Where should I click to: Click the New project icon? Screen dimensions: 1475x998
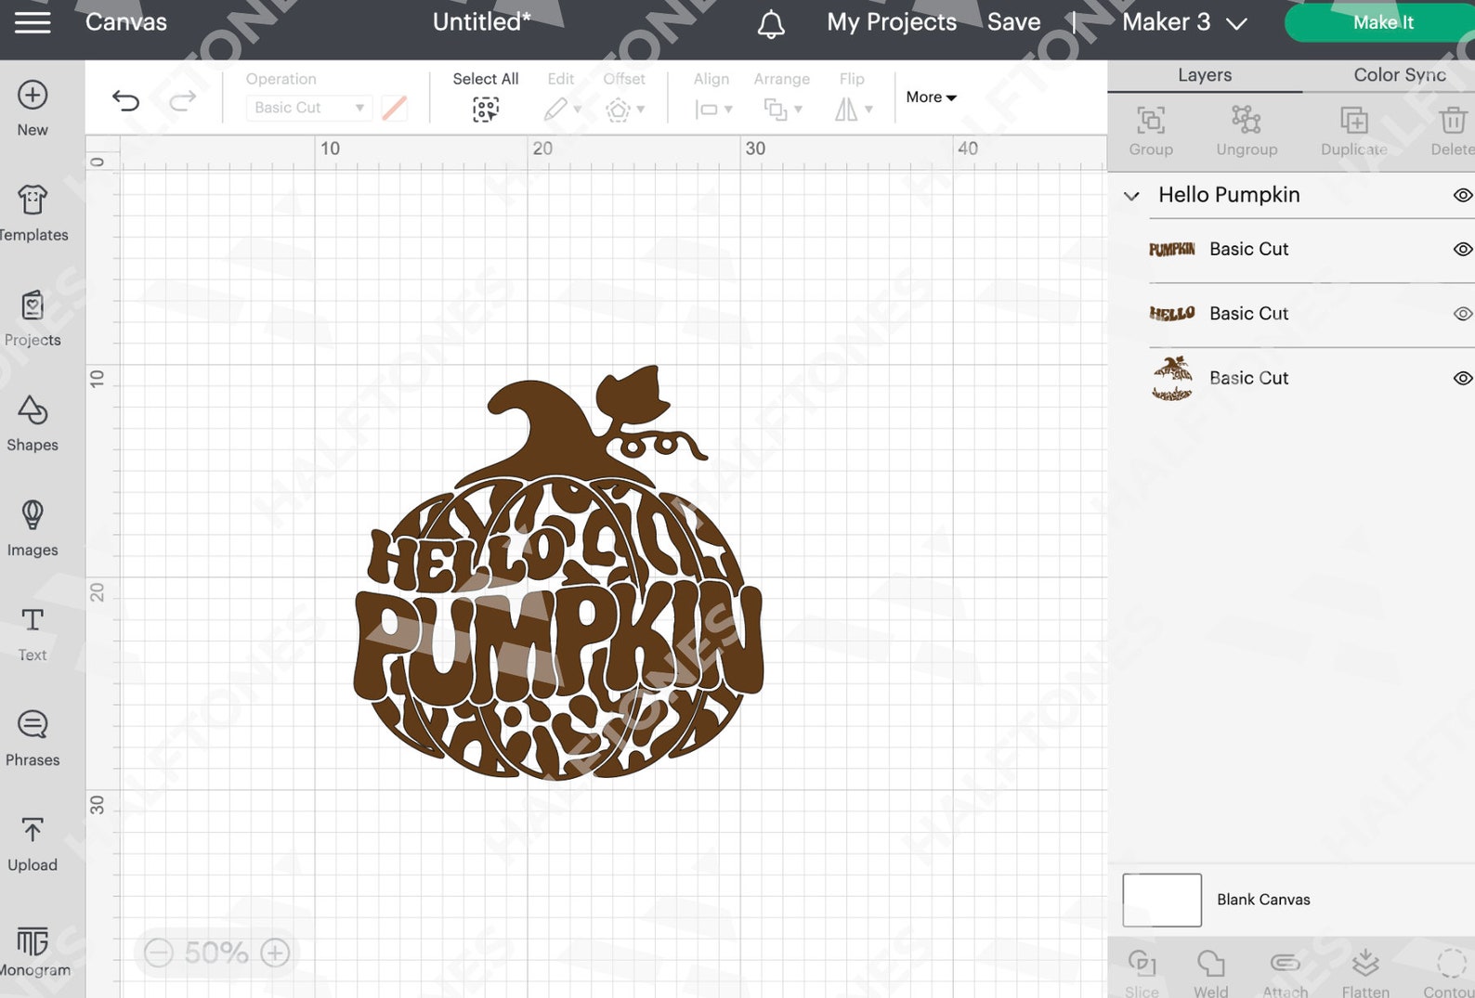(33, 95)
